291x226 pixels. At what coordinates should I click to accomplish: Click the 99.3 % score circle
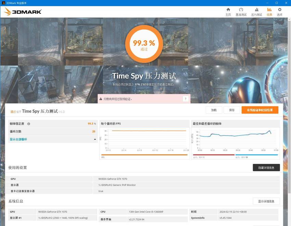click(144, 44)
